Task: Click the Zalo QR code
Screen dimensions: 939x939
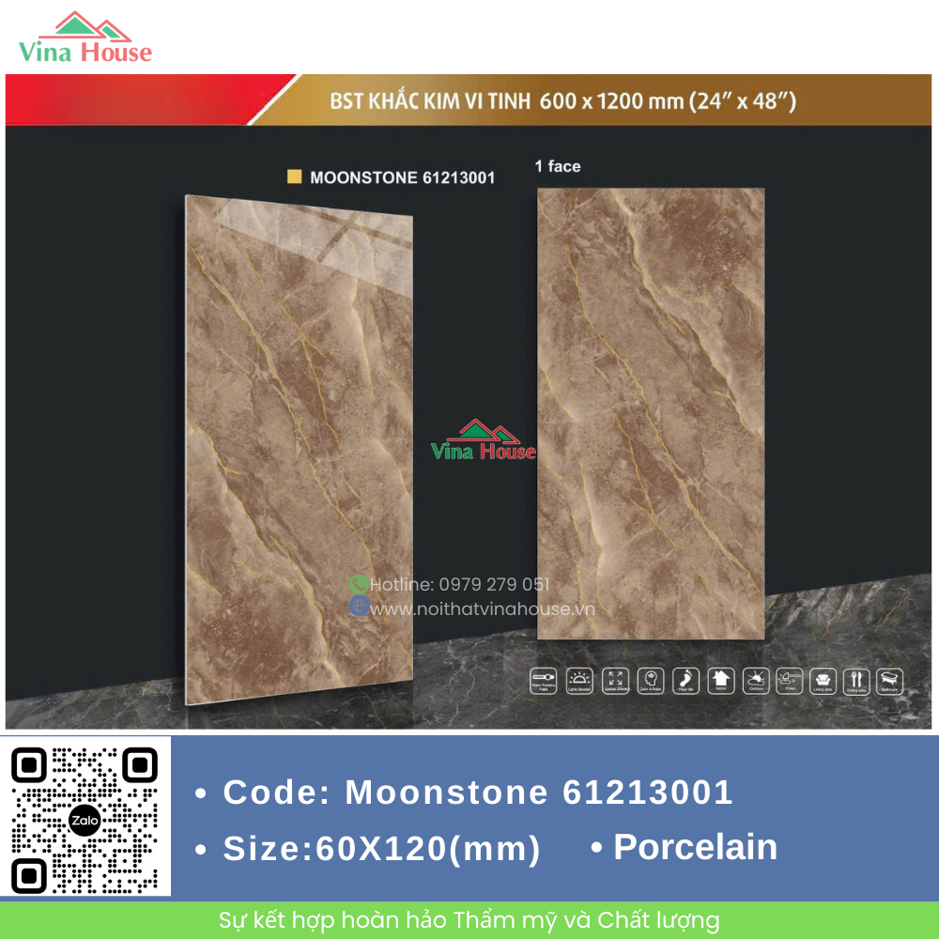Action: 85,821
